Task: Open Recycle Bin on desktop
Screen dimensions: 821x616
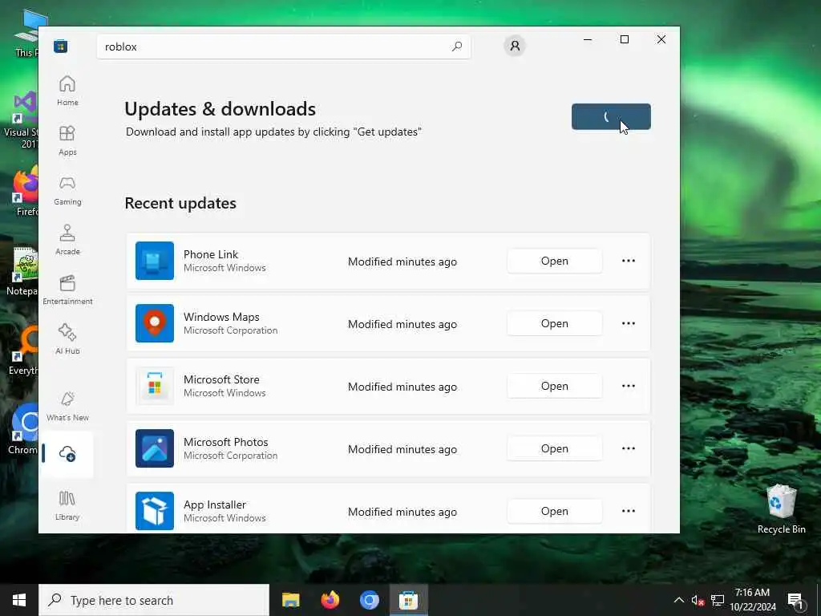Action: (x=781, y=509)
